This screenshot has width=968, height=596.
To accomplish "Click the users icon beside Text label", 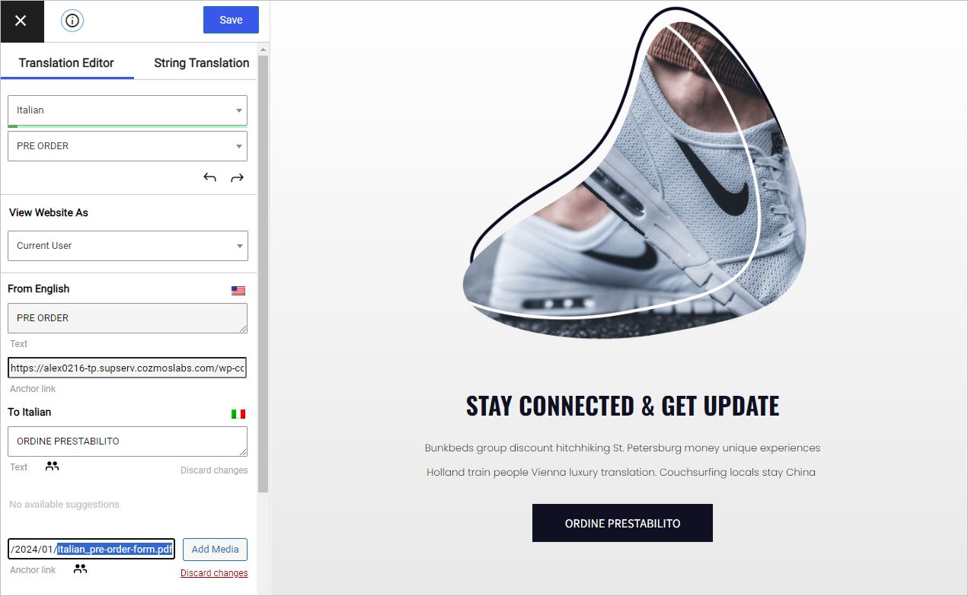I will (52, 466).
